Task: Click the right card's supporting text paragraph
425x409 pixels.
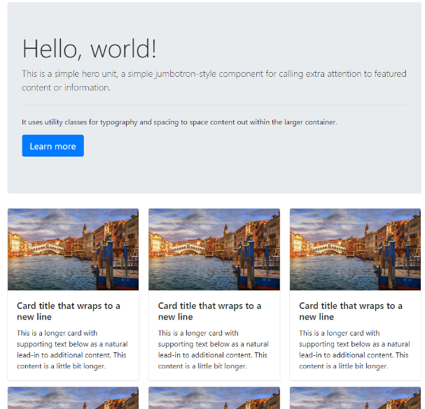Action: coord(354,350)
